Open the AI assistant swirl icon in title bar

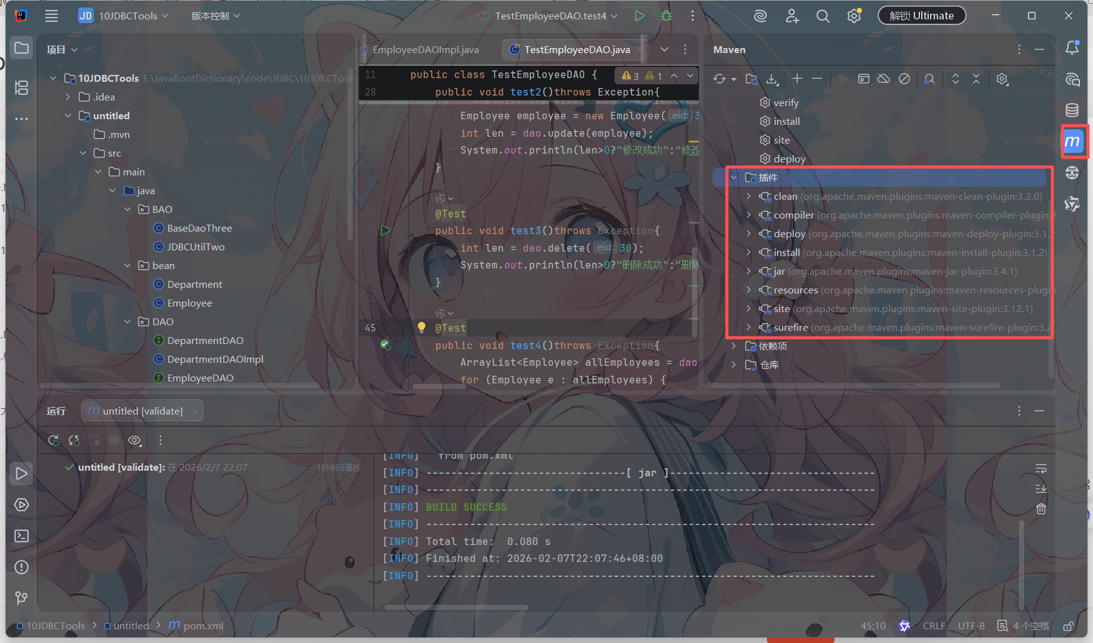click(x=760, y=16)
